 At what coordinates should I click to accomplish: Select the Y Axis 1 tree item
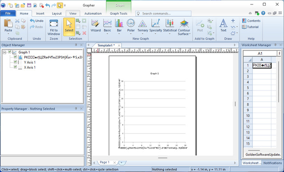30,62
